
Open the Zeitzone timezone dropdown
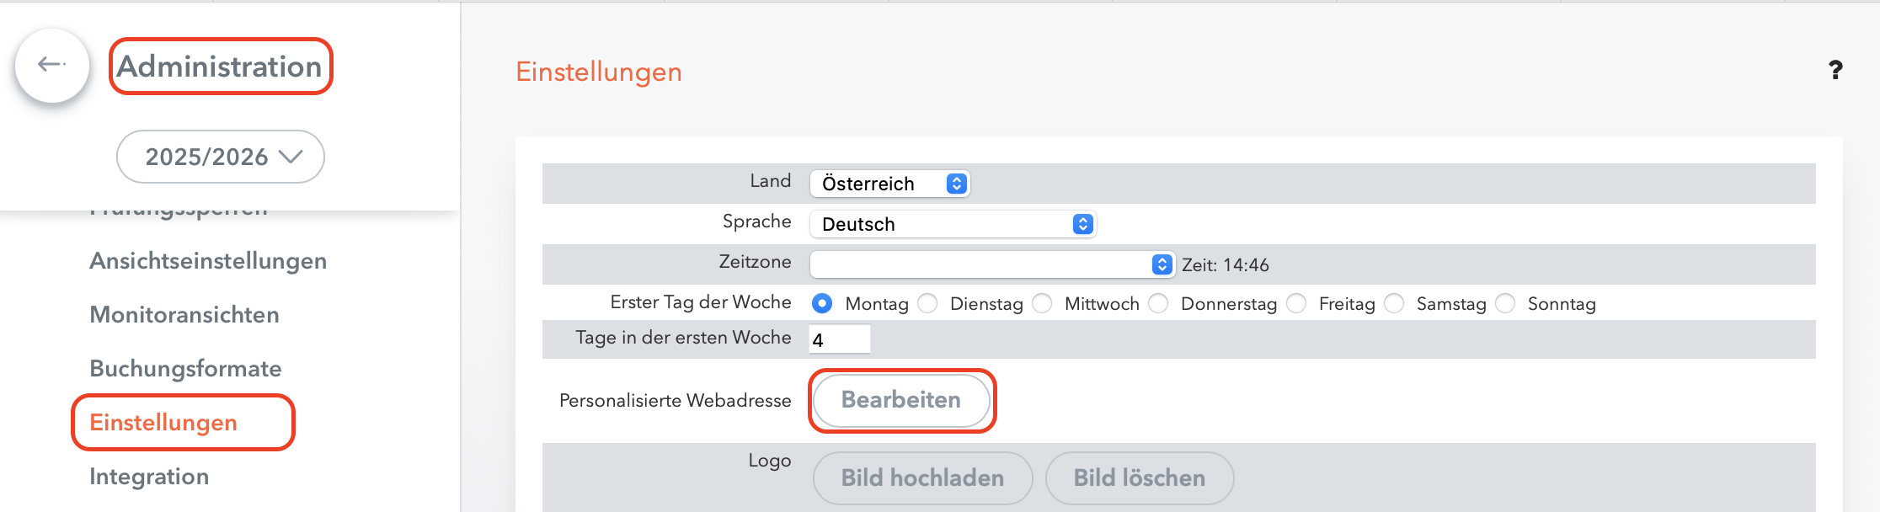(x=991, y=264)
